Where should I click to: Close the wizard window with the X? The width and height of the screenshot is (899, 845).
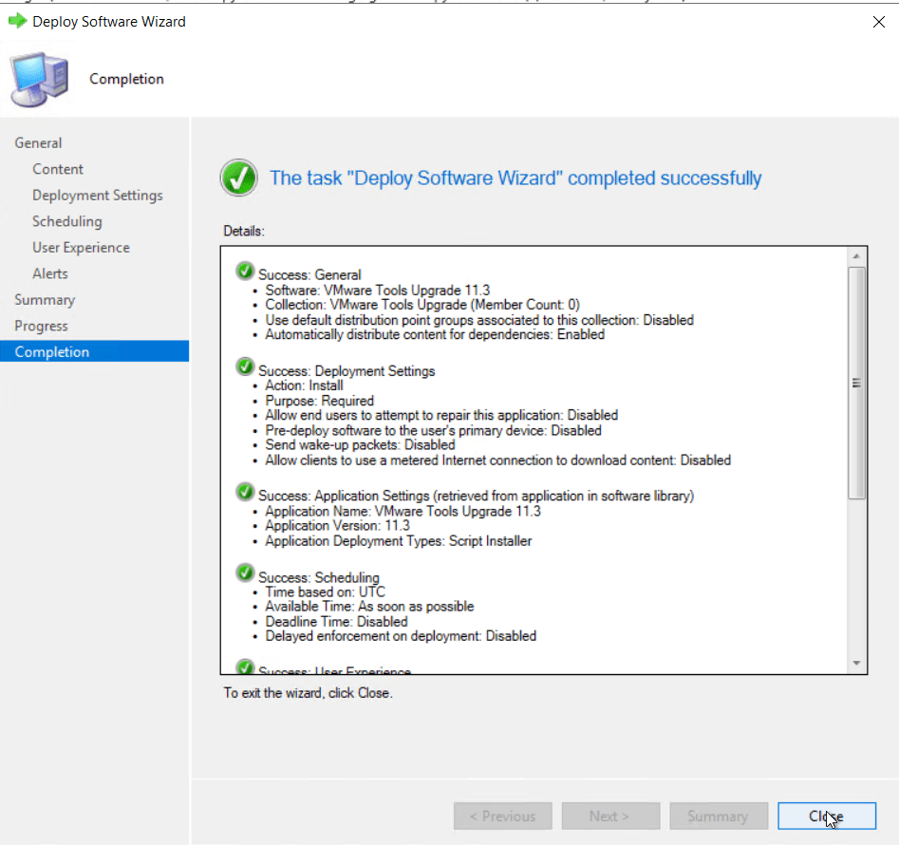tap(878, 22)
